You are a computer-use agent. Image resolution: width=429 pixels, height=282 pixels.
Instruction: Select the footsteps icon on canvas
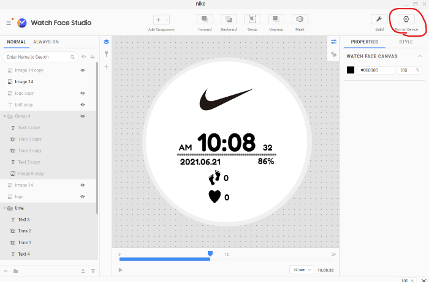[214, 177]
